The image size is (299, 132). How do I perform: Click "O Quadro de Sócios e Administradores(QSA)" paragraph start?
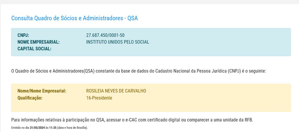[x=53, y=71]
